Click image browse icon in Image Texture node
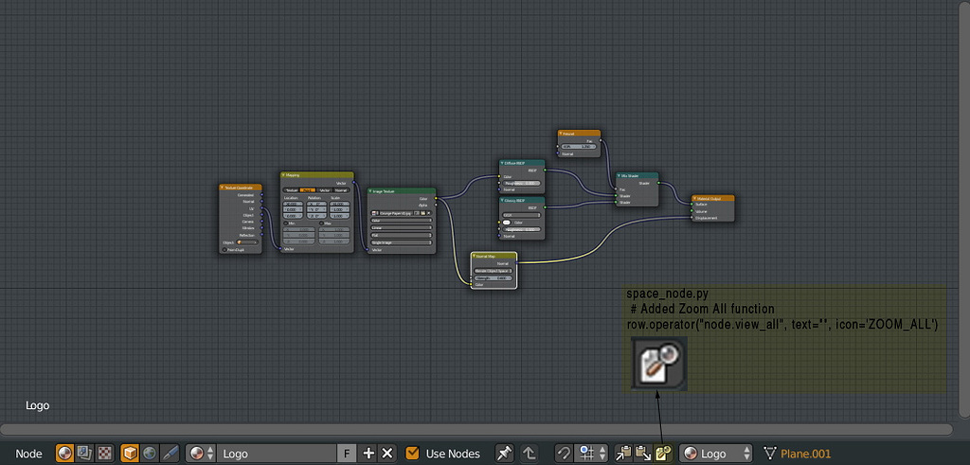The width and height of the screenshot is (970, 465). [375, 213]
